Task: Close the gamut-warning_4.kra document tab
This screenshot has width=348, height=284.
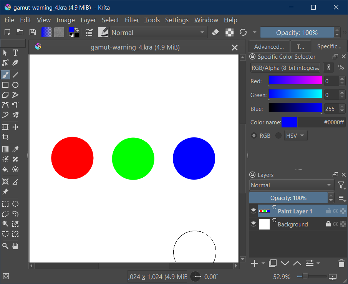Action: 234,48
